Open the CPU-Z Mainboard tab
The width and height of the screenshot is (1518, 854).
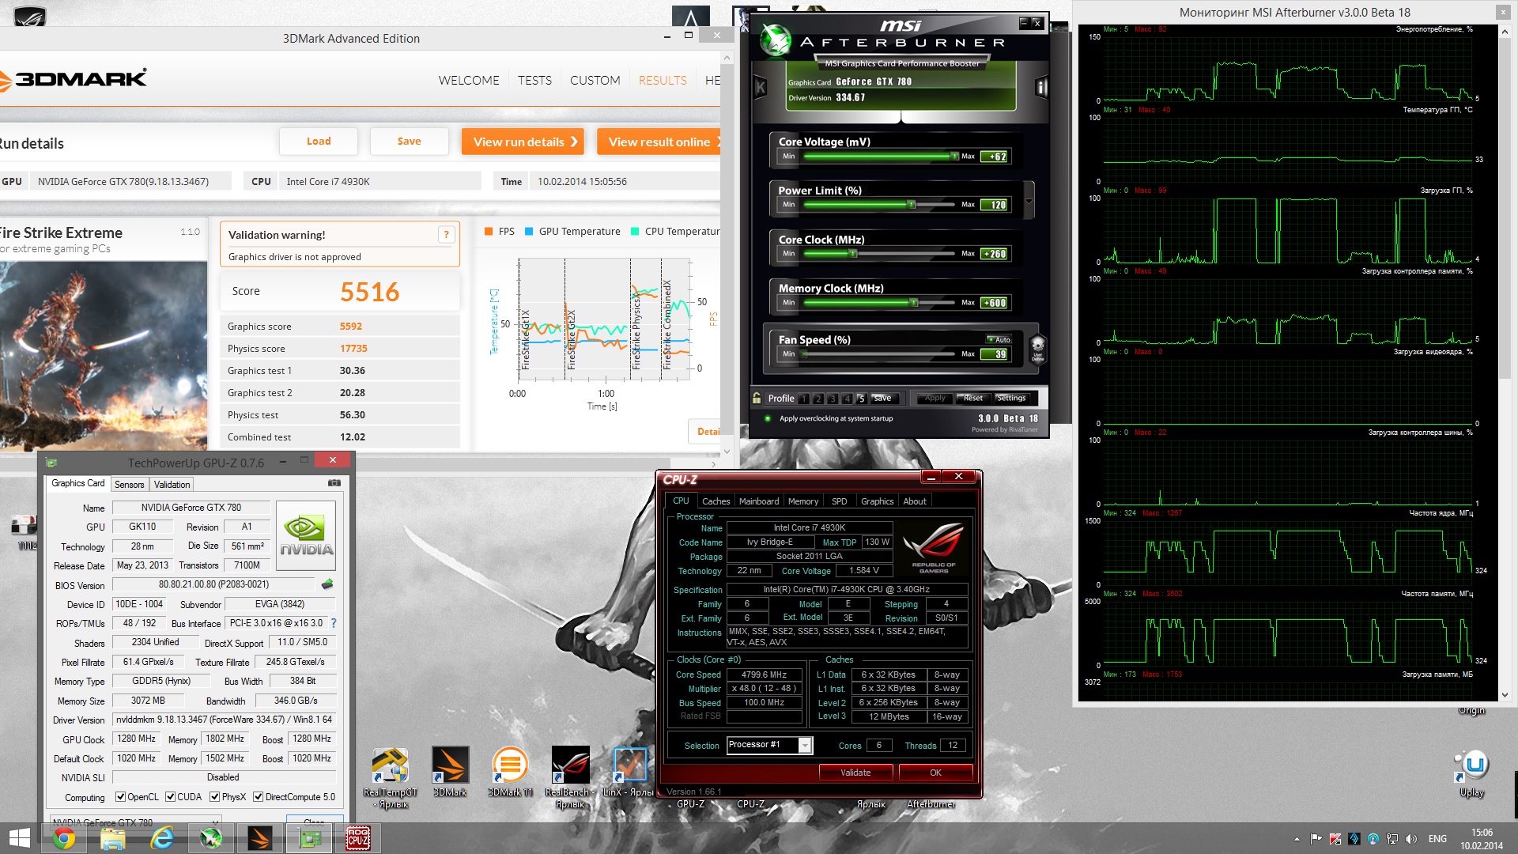pos(758,501)
